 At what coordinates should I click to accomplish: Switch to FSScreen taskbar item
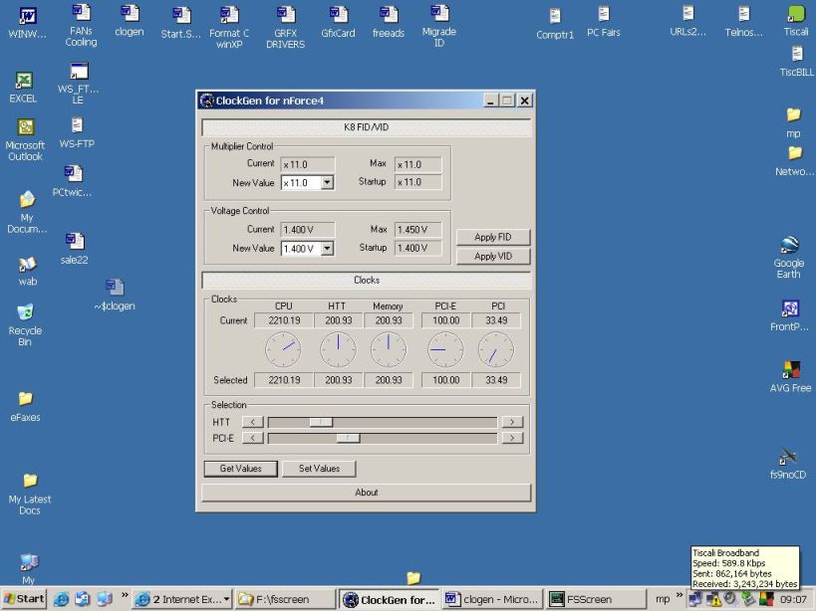tap(594, 599)
